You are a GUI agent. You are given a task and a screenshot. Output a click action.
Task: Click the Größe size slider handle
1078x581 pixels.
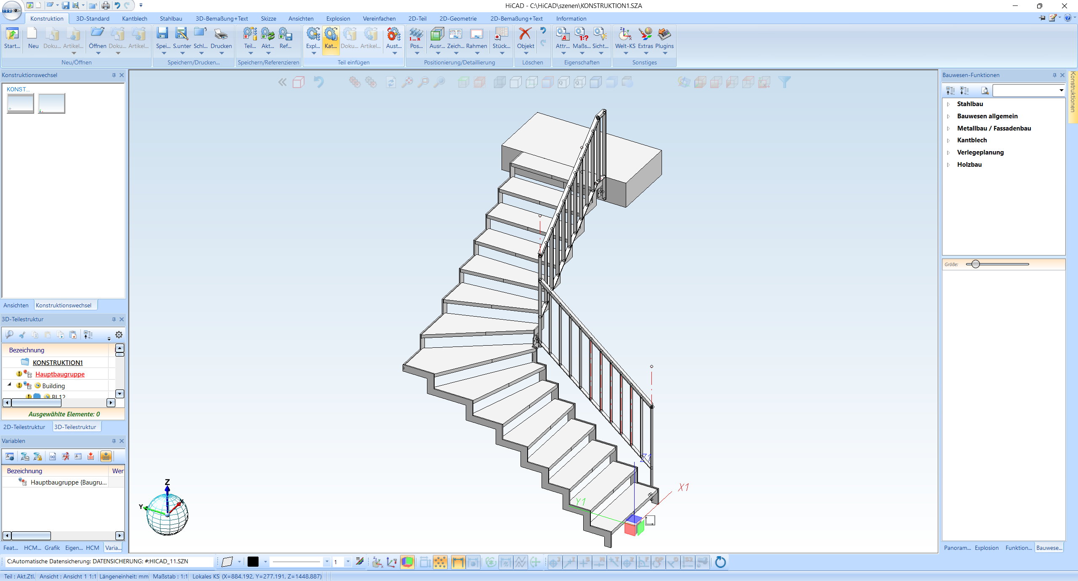(x=976, y=264)
